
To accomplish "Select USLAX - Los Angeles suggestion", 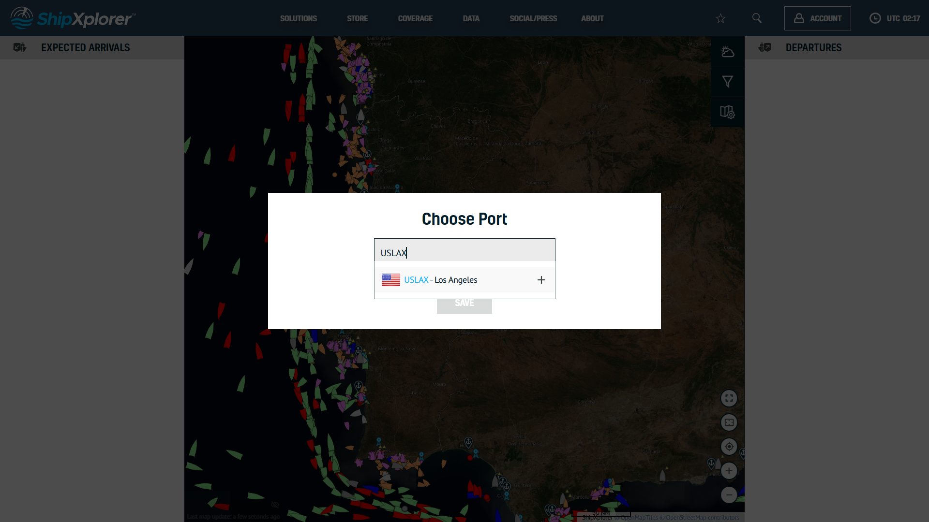I will 440,280.
